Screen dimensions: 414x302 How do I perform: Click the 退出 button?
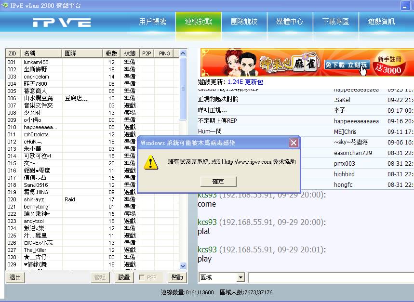coord(15,277)
